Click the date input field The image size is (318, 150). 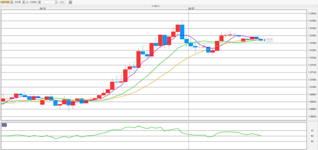click(49, 2)
